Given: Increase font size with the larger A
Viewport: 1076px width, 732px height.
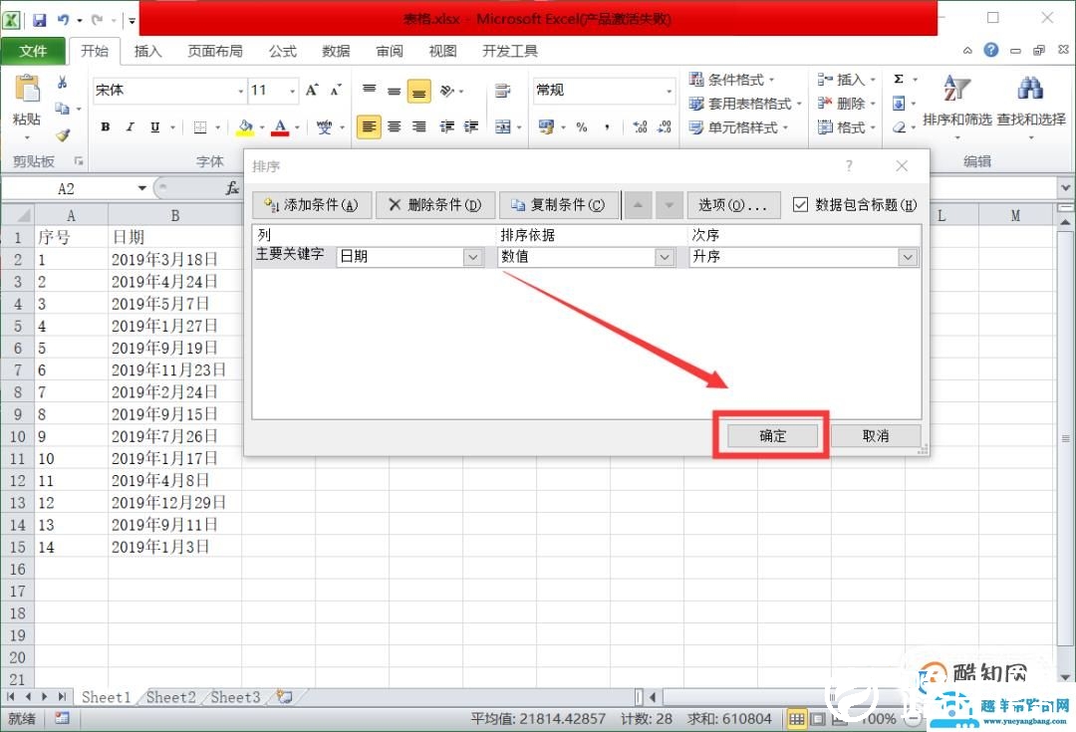Looking at the screenshot, I should [x=312, y=90].
